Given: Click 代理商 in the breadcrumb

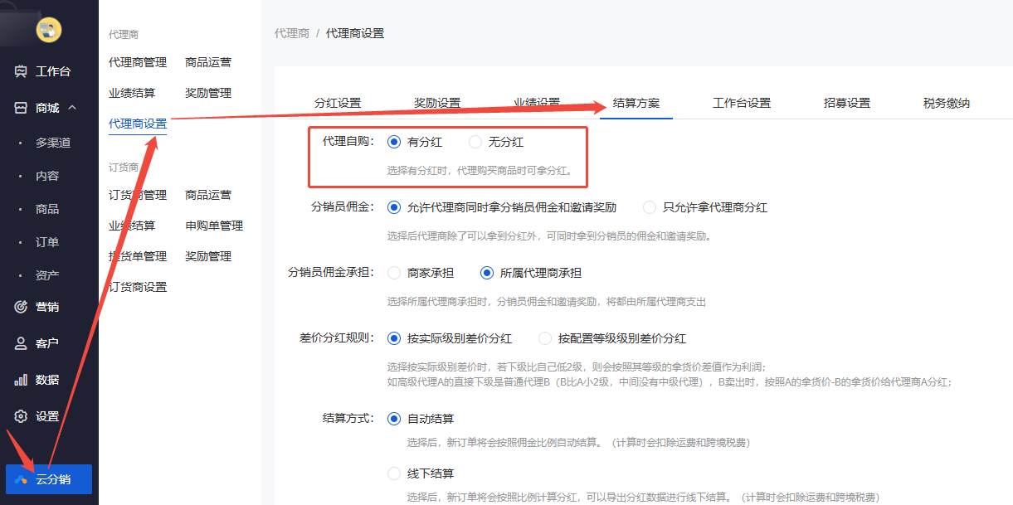Looking at the screenshot, I should tap(292, 33).
